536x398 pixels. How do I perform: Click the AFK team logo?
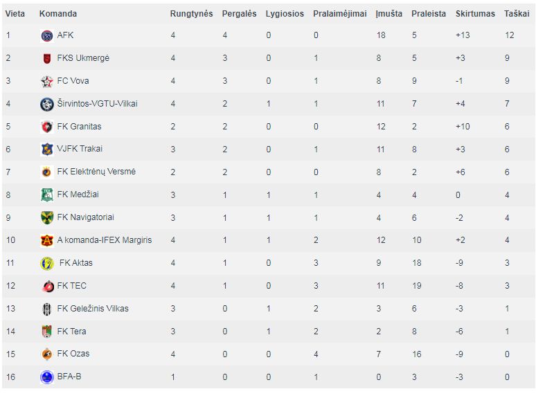47,35
